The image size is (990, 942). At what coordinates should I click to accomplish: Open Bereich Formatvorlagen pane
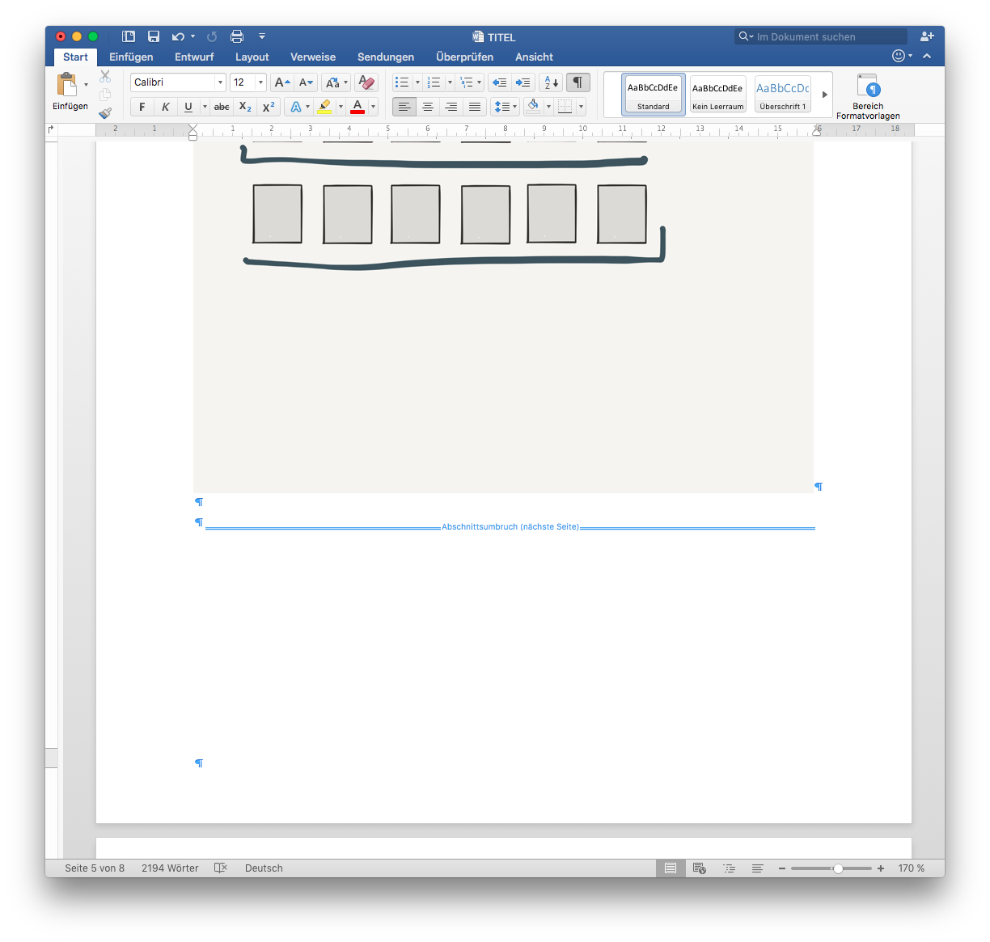[x=868, y=96]
